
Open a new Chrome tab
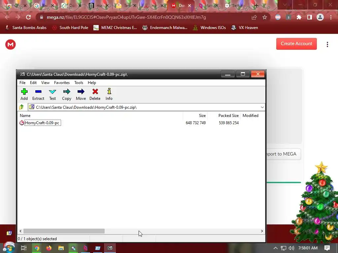tap(256, 6)
